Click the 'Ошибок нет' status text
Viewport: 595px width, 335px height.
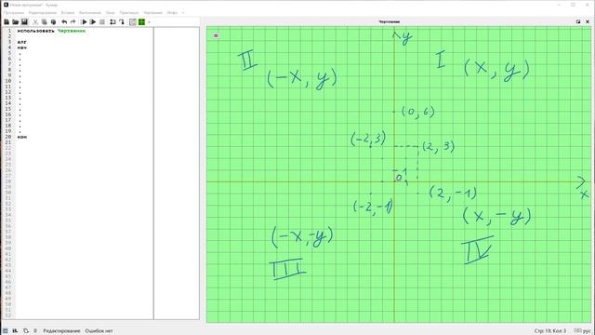pyautogui.click(x=99, y=331)
